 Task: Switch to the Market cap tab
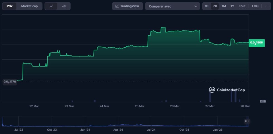29,6
